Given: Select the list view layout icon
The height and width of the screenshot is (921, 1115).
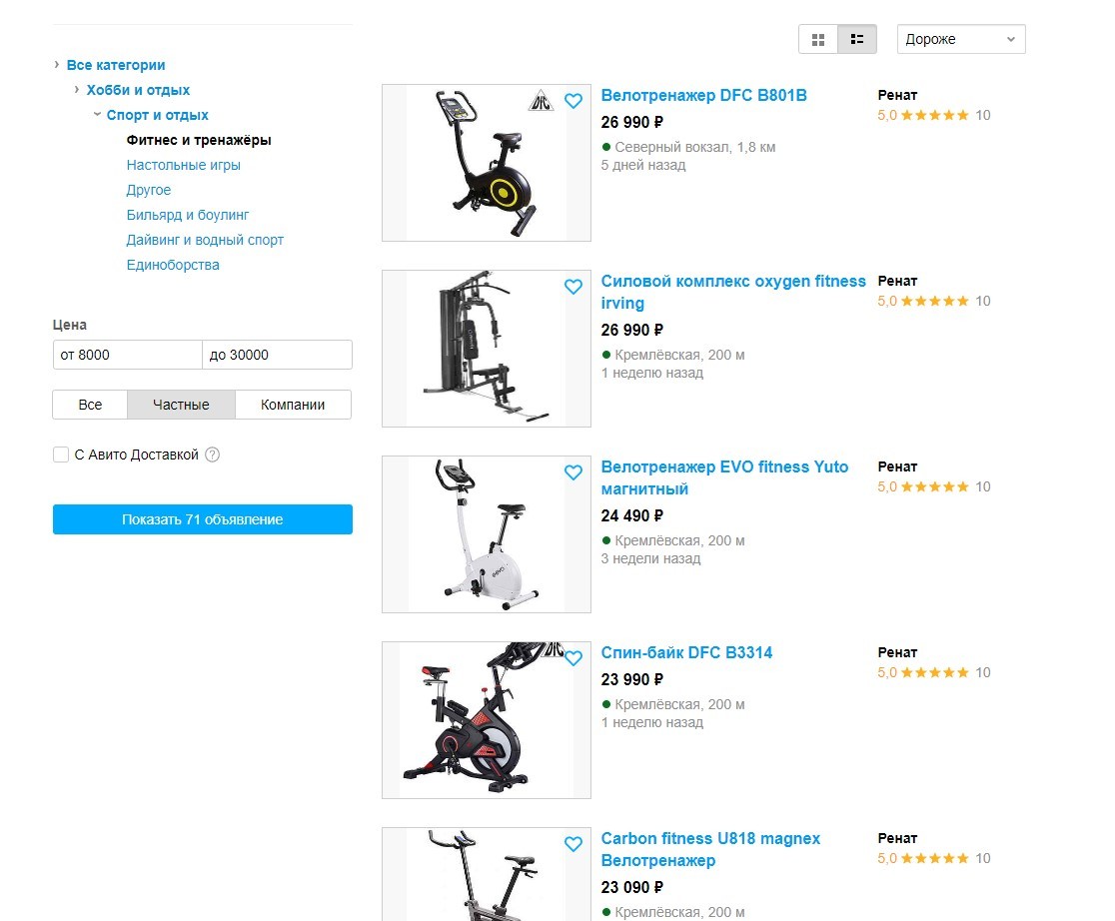Looking at the screenshot, I should click(857, 39).
